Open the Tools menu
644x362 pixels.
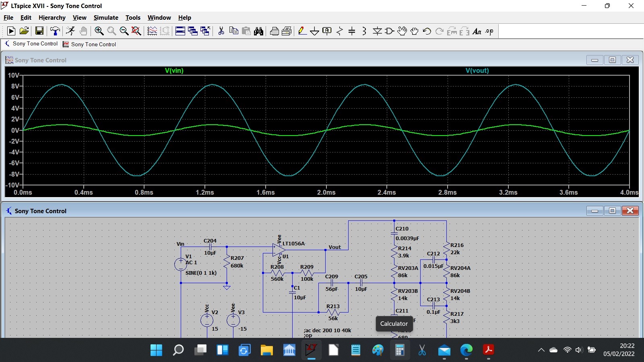point(133,18)
